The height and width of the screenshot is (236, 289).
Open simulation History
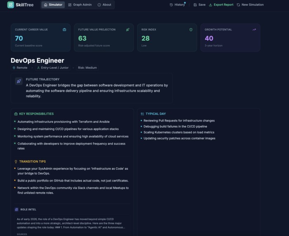pos(177,5)
